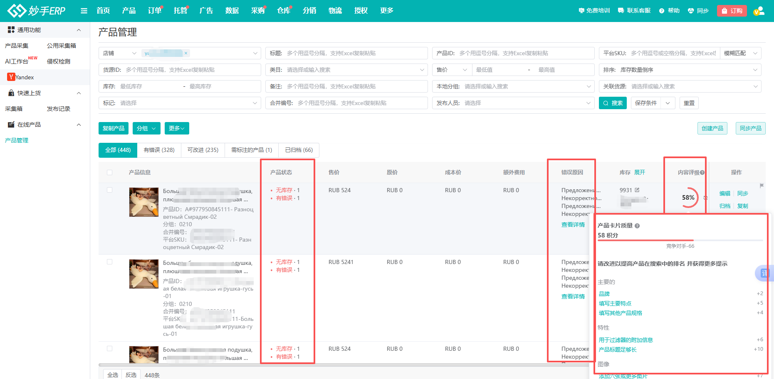Click the flag marker icon on first row
The image size is (774, 379).
click(762, 186)
